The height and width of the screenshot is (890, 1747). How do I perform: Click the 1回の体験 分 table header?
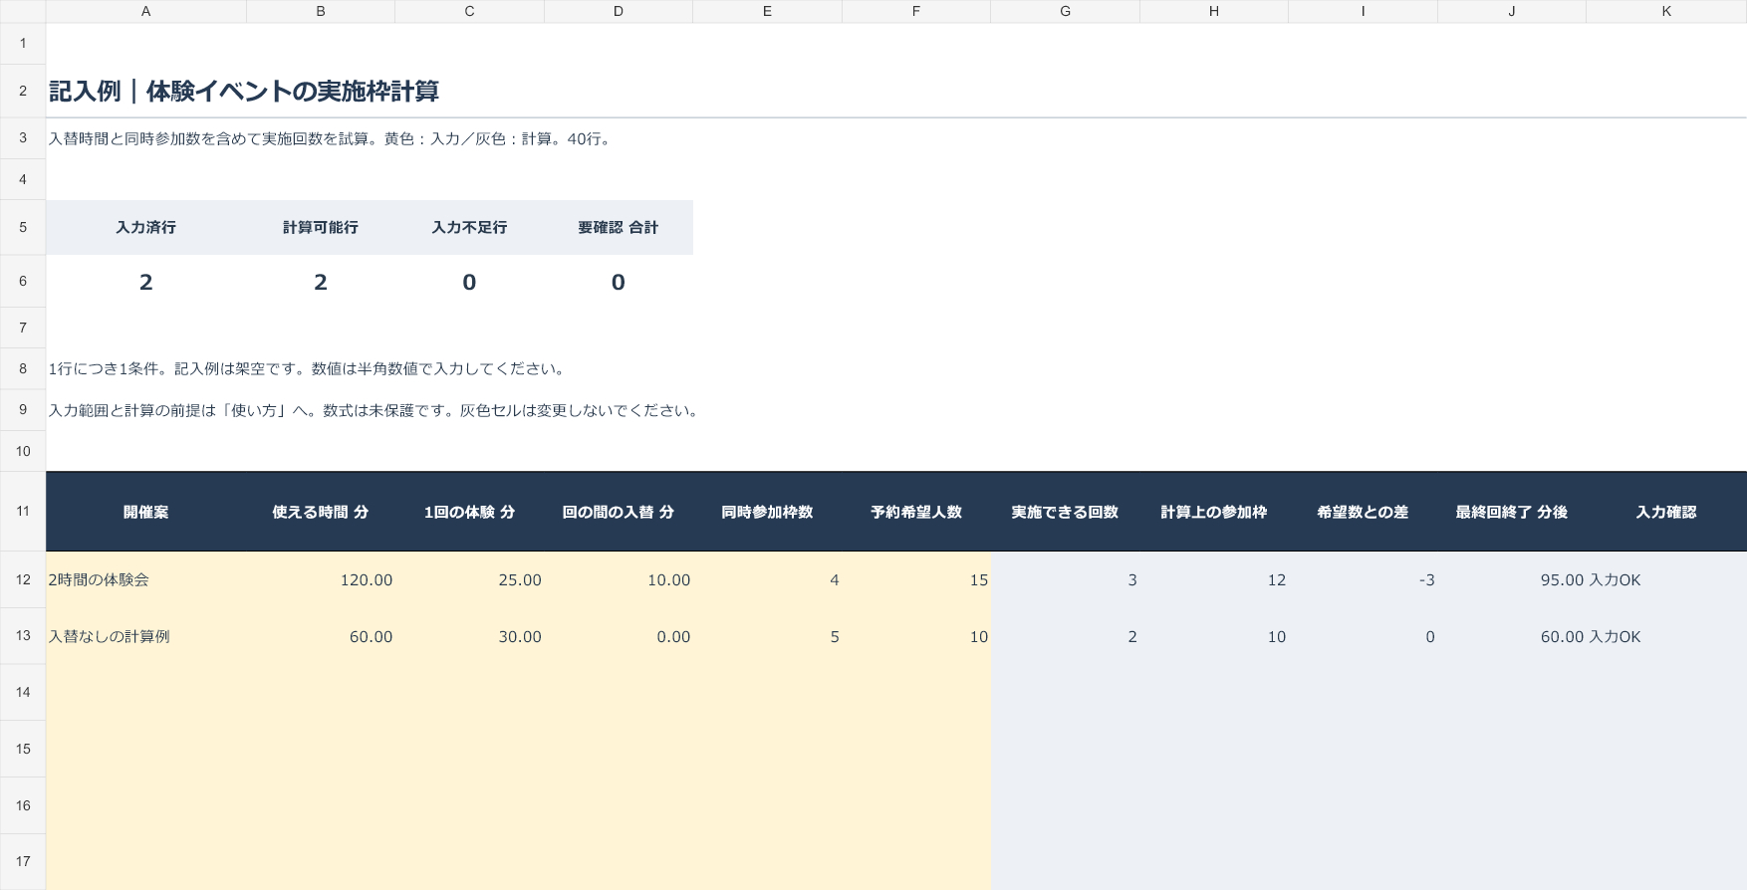tap(469, 513)
